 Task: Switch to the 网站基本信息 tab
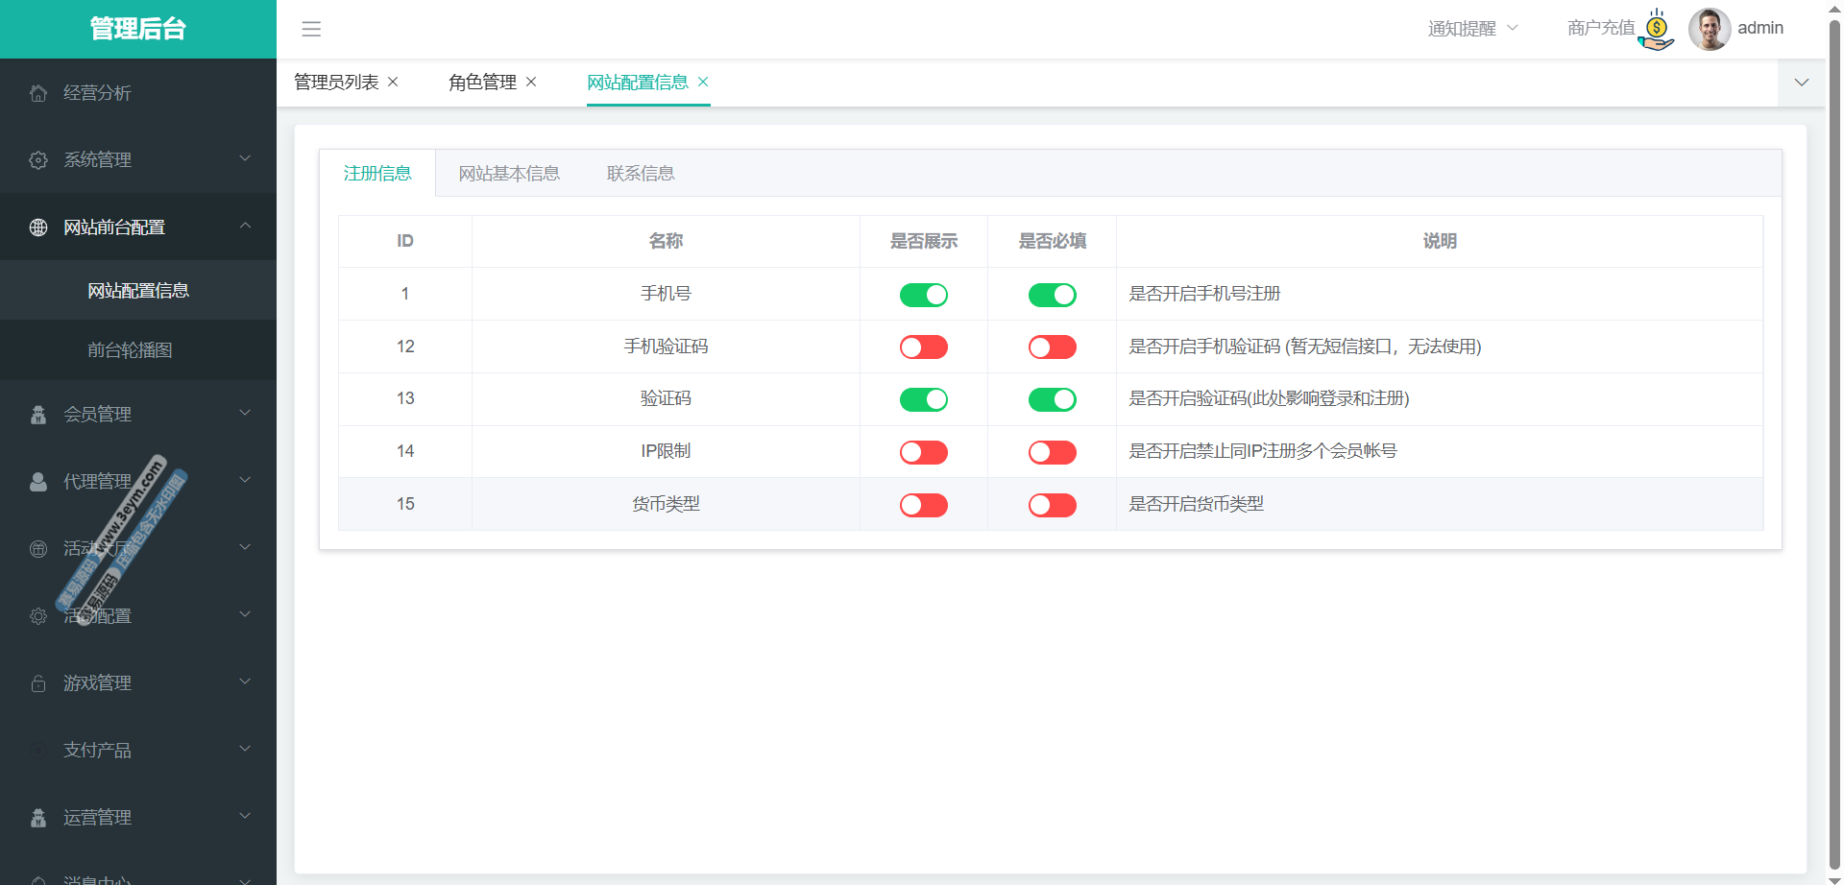[509, 174]
